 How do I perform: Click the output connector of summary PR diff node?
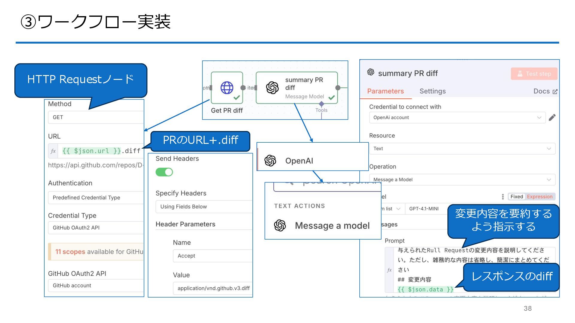click(338, 88)
